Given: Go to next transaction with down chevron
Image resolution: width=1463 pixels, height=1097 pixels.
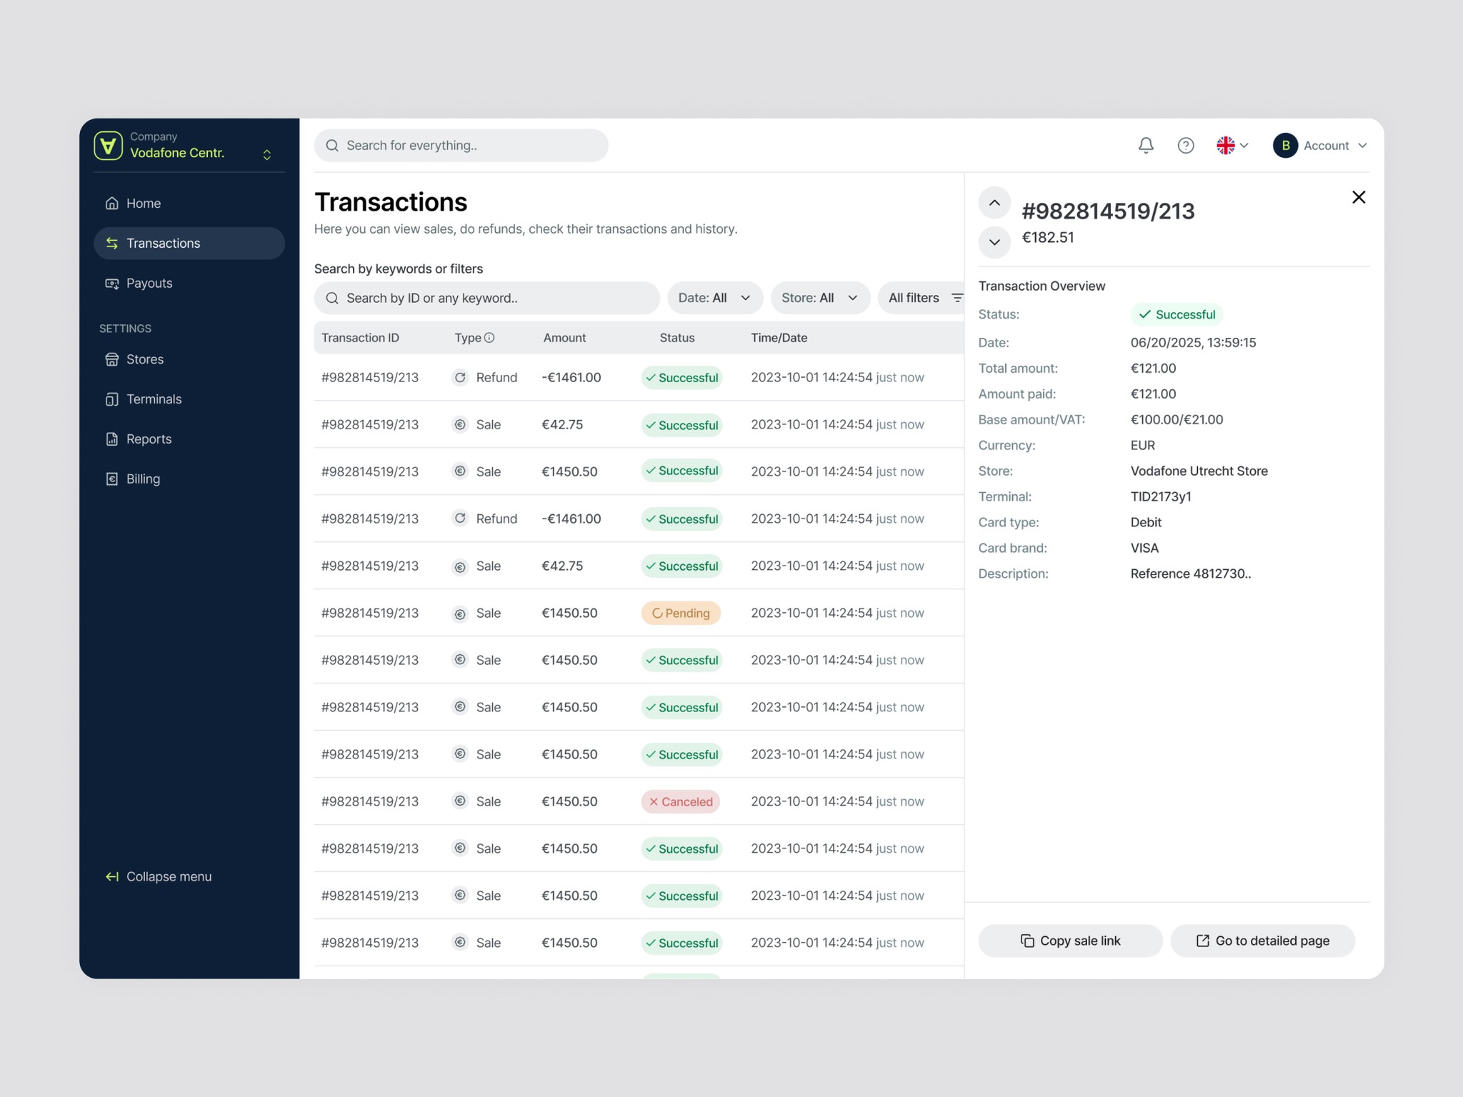Looking at the screenshot, I should click(994, 242).
